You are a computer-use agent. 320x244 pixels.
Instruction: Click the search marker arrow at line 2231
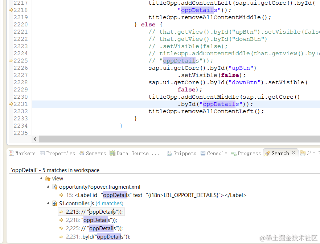11,104
